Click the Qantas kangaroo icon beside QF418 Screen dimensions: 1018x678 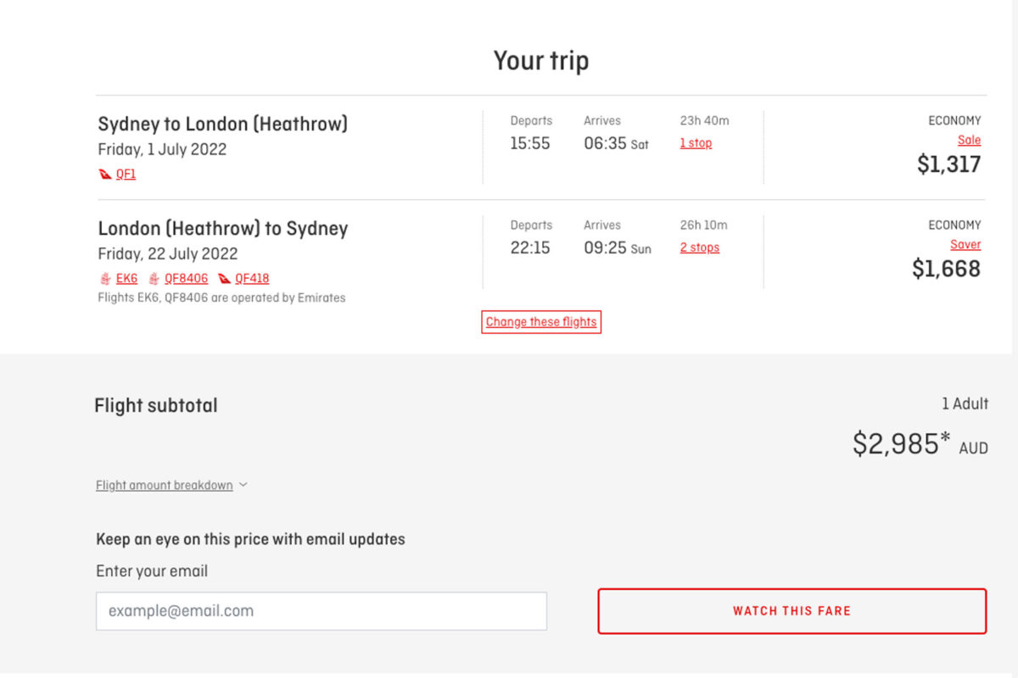click(225, 279)
